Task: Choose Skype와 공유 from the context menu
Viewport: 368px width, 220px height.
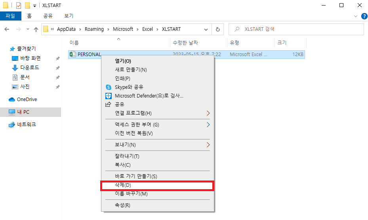Action: pyautogui.click(x=158, y=87)
